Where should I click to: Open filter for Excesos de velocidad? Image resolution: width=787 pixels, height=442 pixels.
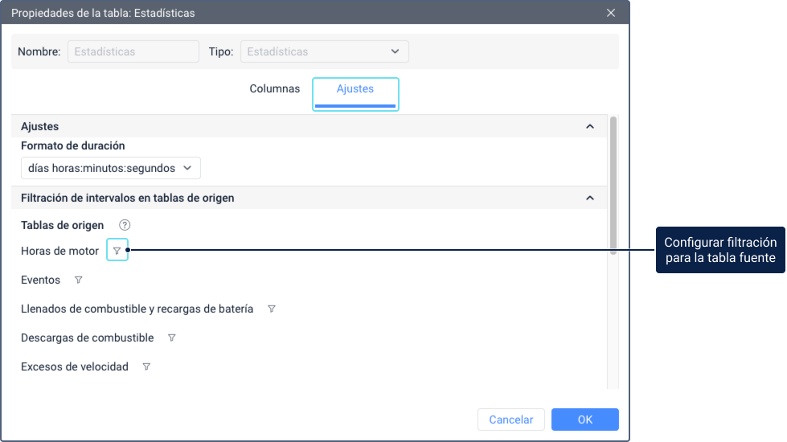tap(146, 367)
